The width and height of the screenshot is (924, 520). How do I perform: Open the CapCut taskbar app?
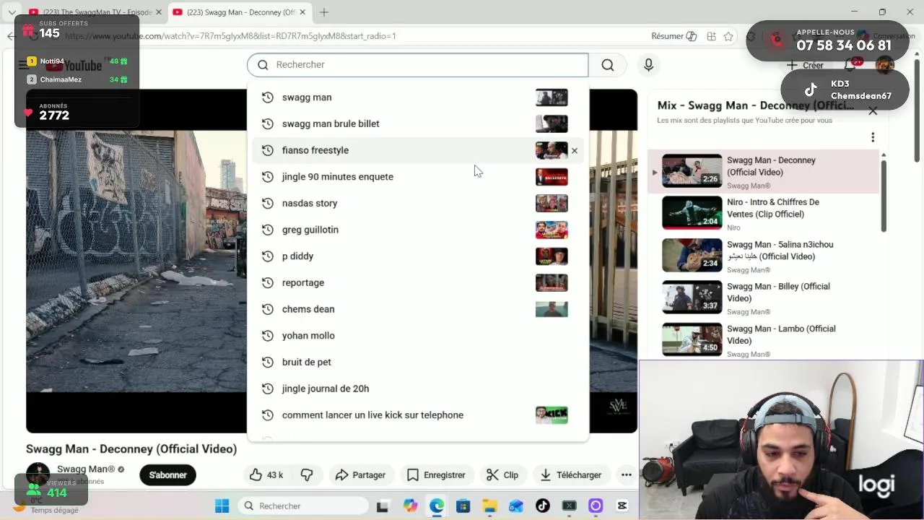622,506
